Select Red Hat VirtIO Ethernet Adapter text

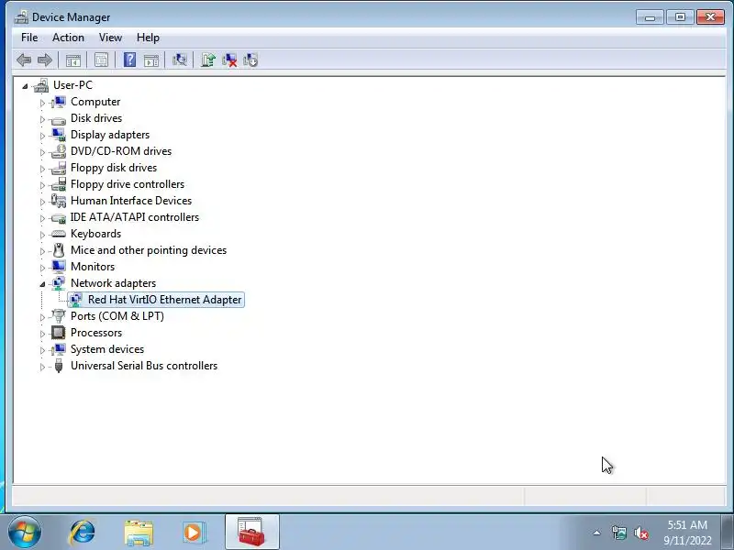(165, 300)
